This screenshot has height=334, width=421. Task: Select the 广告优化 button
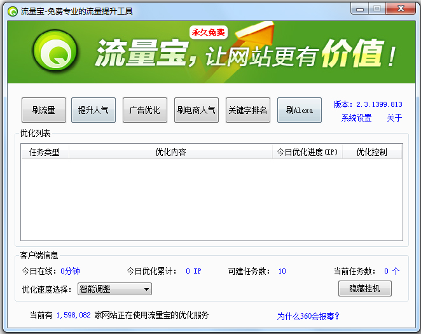pos(145,110)
